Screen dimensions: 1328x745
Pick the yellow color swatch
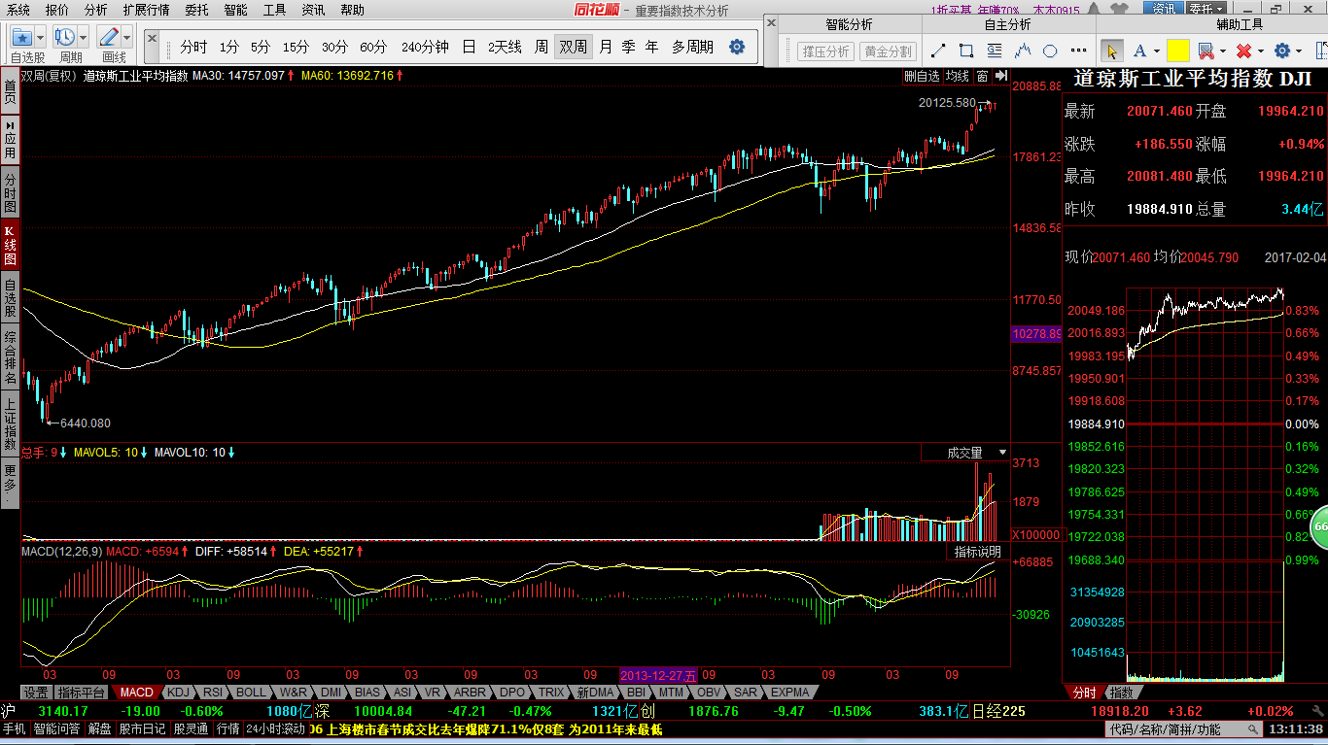coord(1178,51)
